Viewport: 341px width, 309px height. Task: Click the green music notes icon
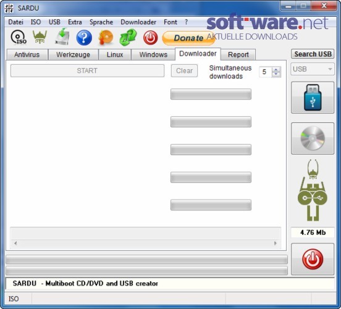click(x=128, y=38)
